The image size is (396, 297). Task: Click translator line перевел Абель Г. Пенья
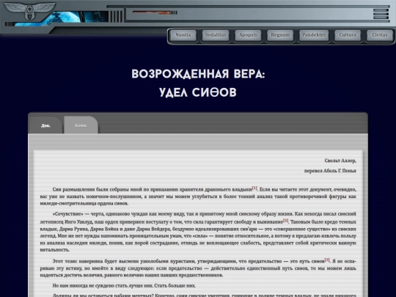pos(330,171)
